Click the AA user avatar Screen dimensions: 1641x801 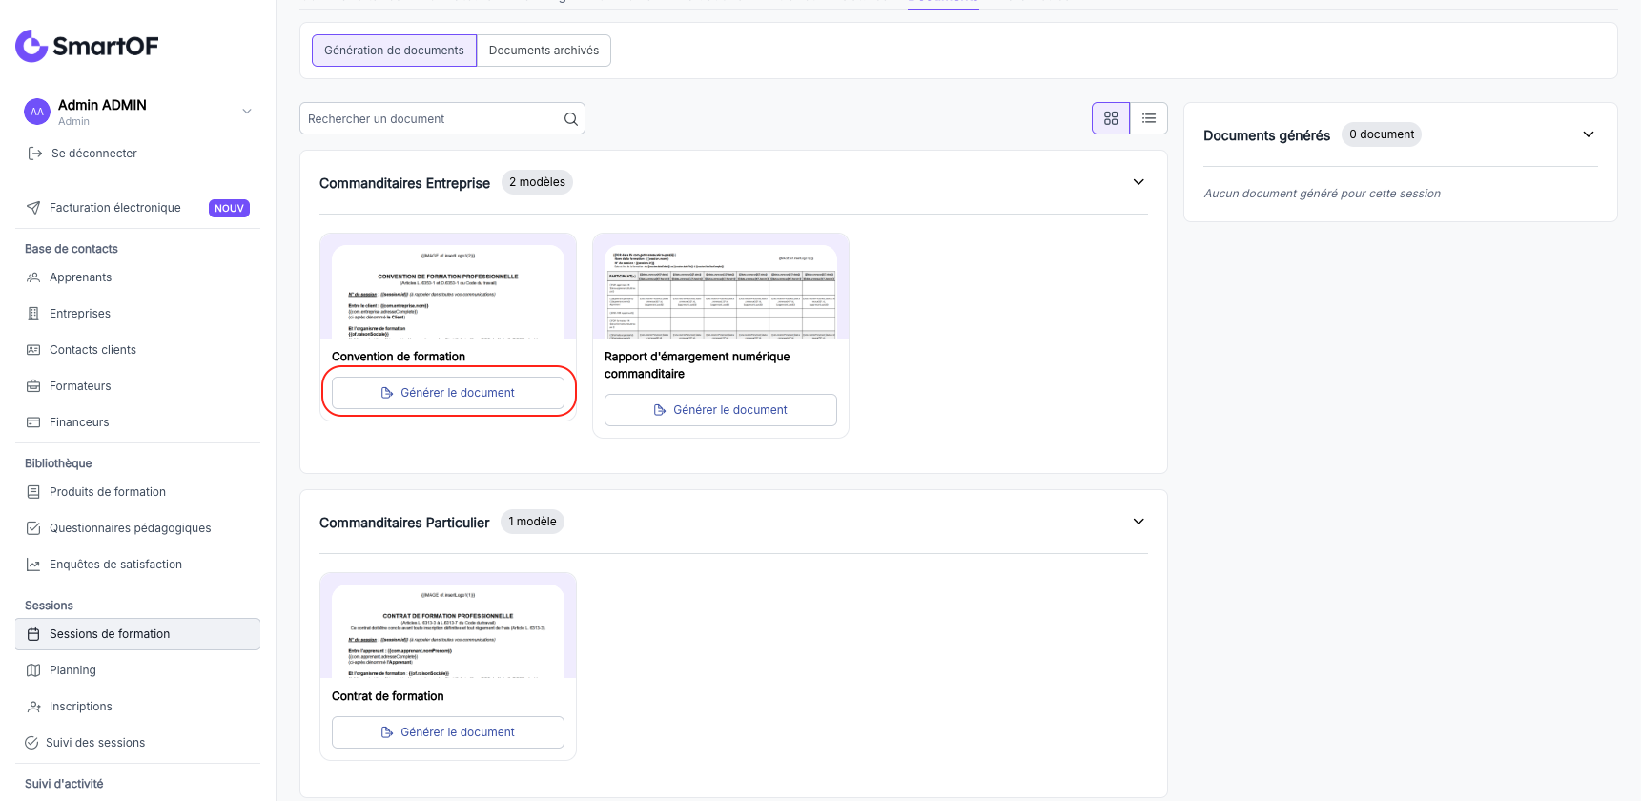coord(37,112)
